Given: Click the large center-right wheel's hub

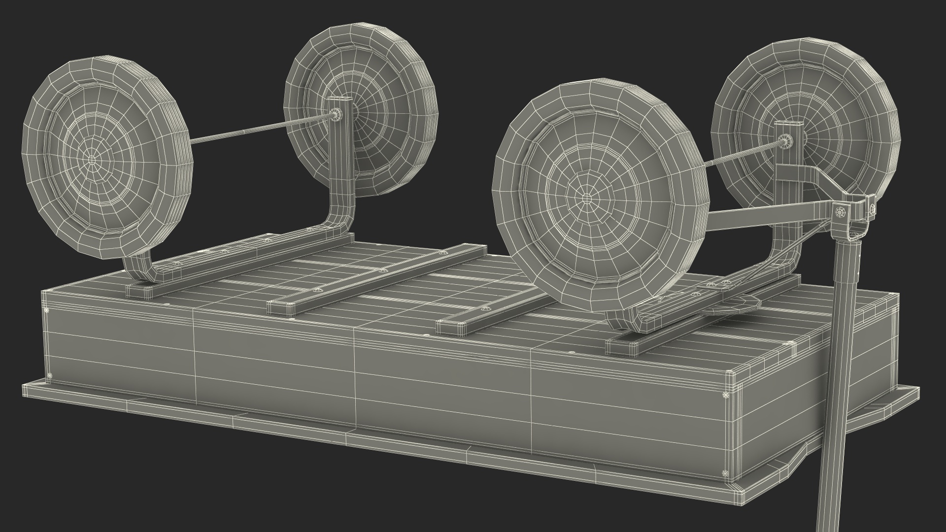Looking at the screenshot, I should pos(586,199).
